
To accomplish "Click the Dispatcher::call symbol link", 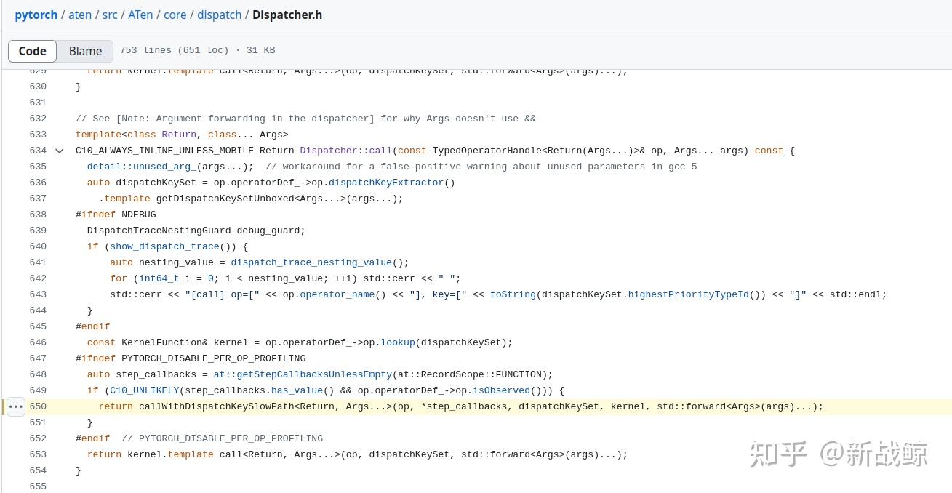I will point(345,151).
